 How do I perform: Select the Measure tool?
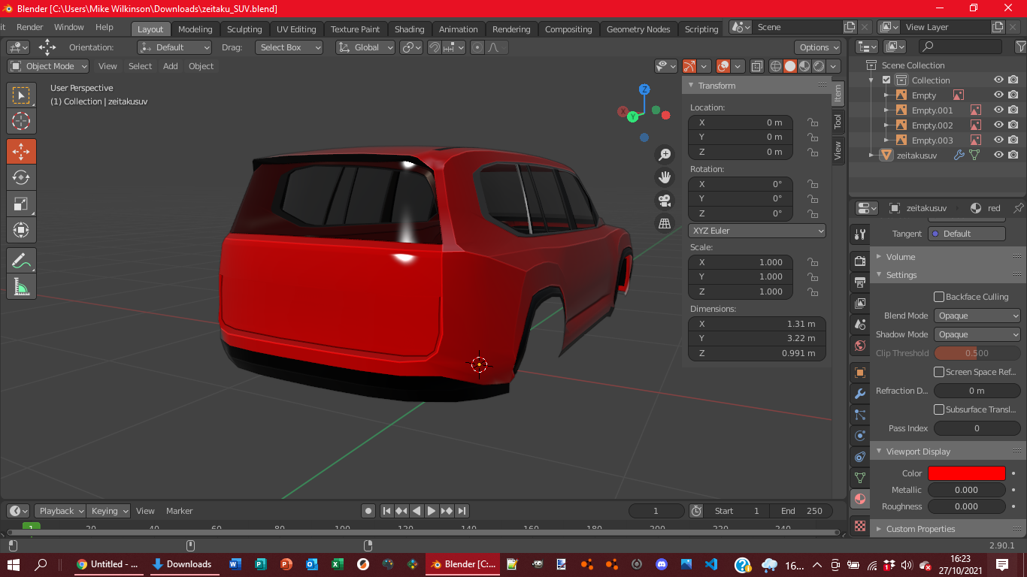21,286
